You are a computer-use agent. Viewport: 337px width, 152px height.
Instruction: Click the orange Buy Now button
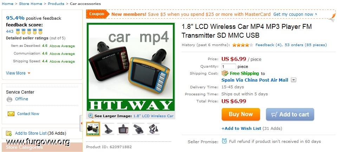tap(241, 114)
